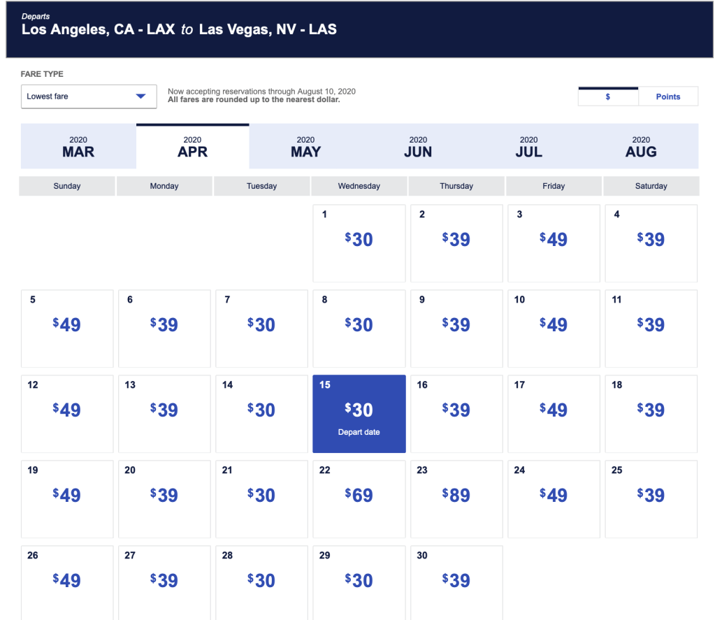The height and width of the screenshot is (620, 715).
Task: Choose April 1 fare at $30
Action: [359, 243]
